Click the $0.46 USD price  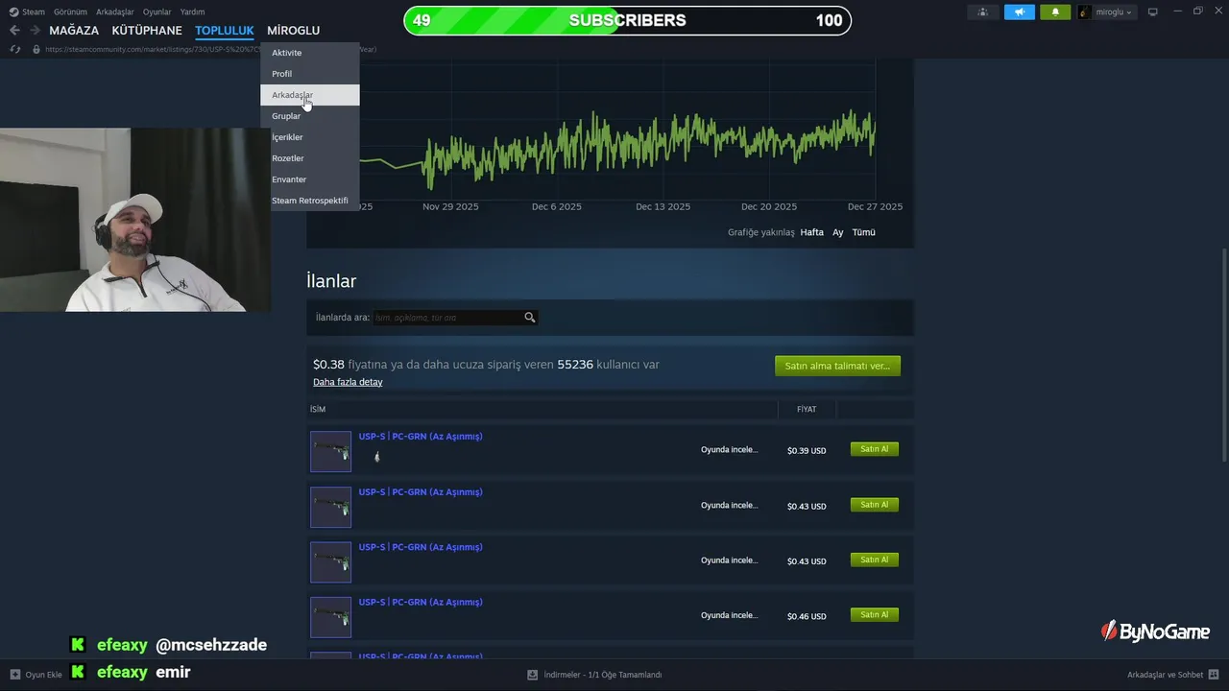point(807,617)
